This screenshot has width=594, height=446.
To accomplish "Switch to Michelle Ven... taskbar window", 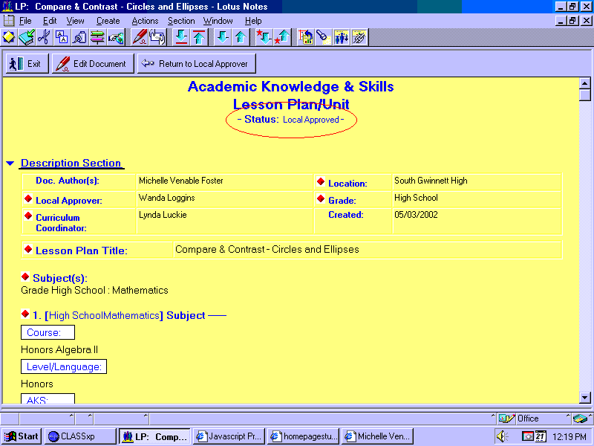I will (377, 436).
